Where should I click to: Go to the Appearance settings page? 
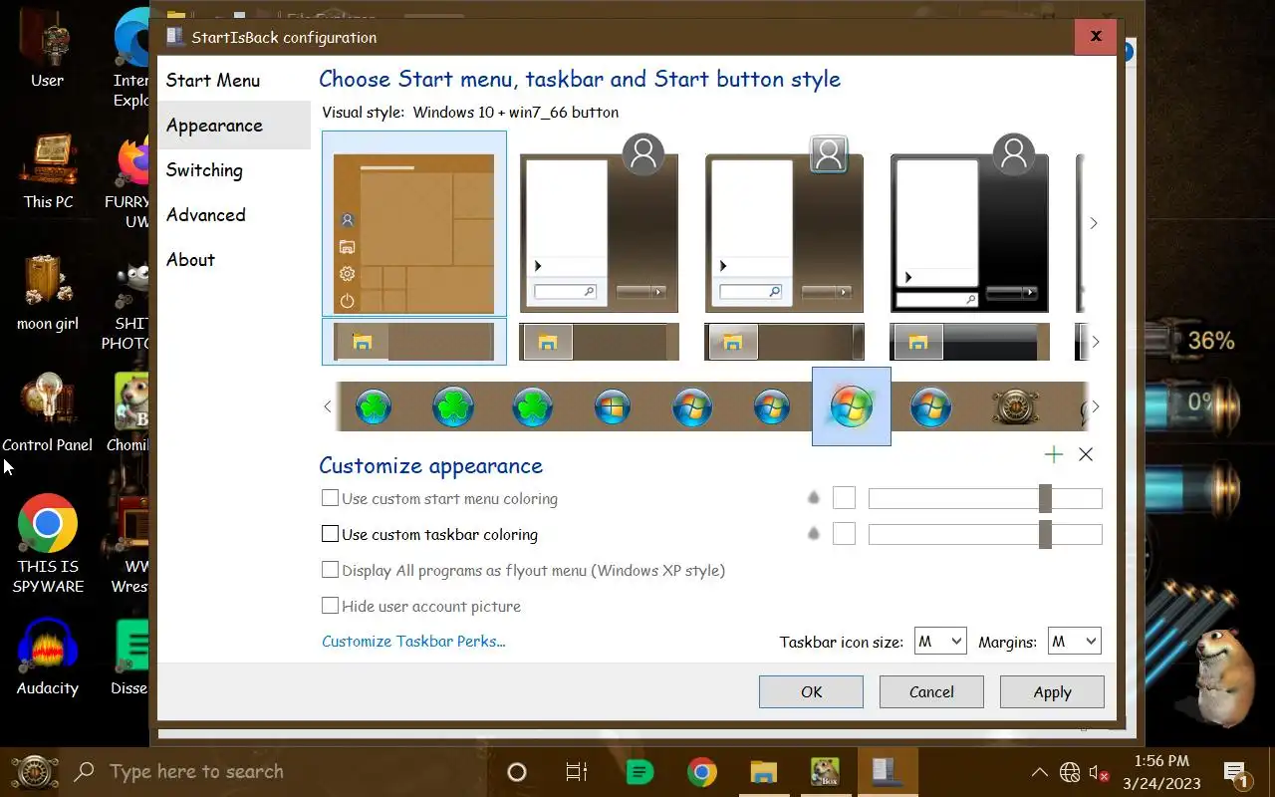click(x=234, y=126)
